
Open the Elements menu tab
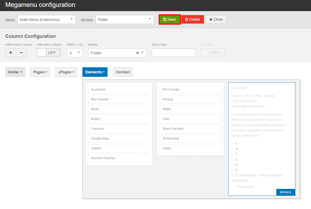point(95,72)
